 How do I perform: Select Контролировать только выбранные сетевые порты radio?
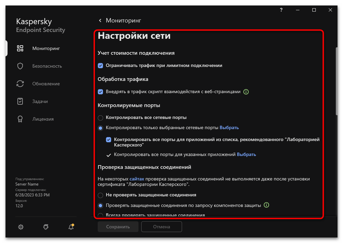[100, 128]
